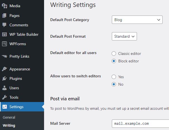Click the Plugins plug icon
169x130 pixels.
click(4, 78)
